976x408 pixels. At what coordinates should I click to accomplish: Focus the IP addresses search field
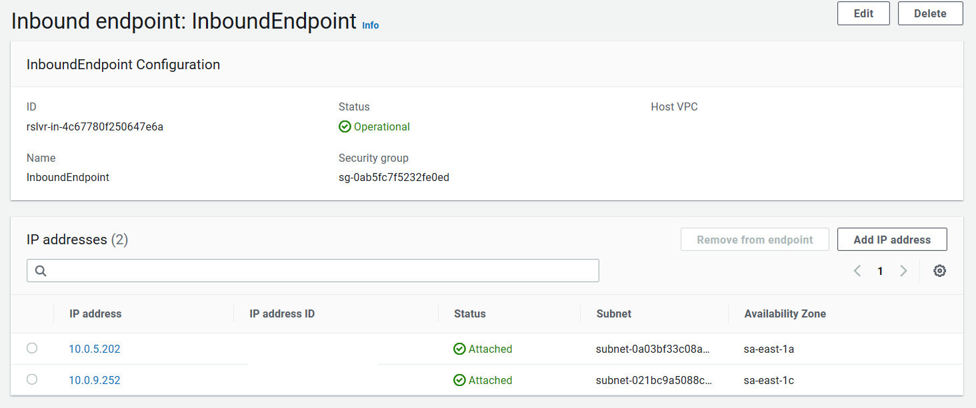click(320, 271)
